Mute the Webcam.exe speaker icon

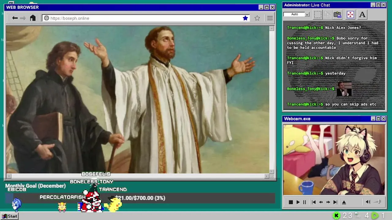pyautogui.click(x=368, y=202)
